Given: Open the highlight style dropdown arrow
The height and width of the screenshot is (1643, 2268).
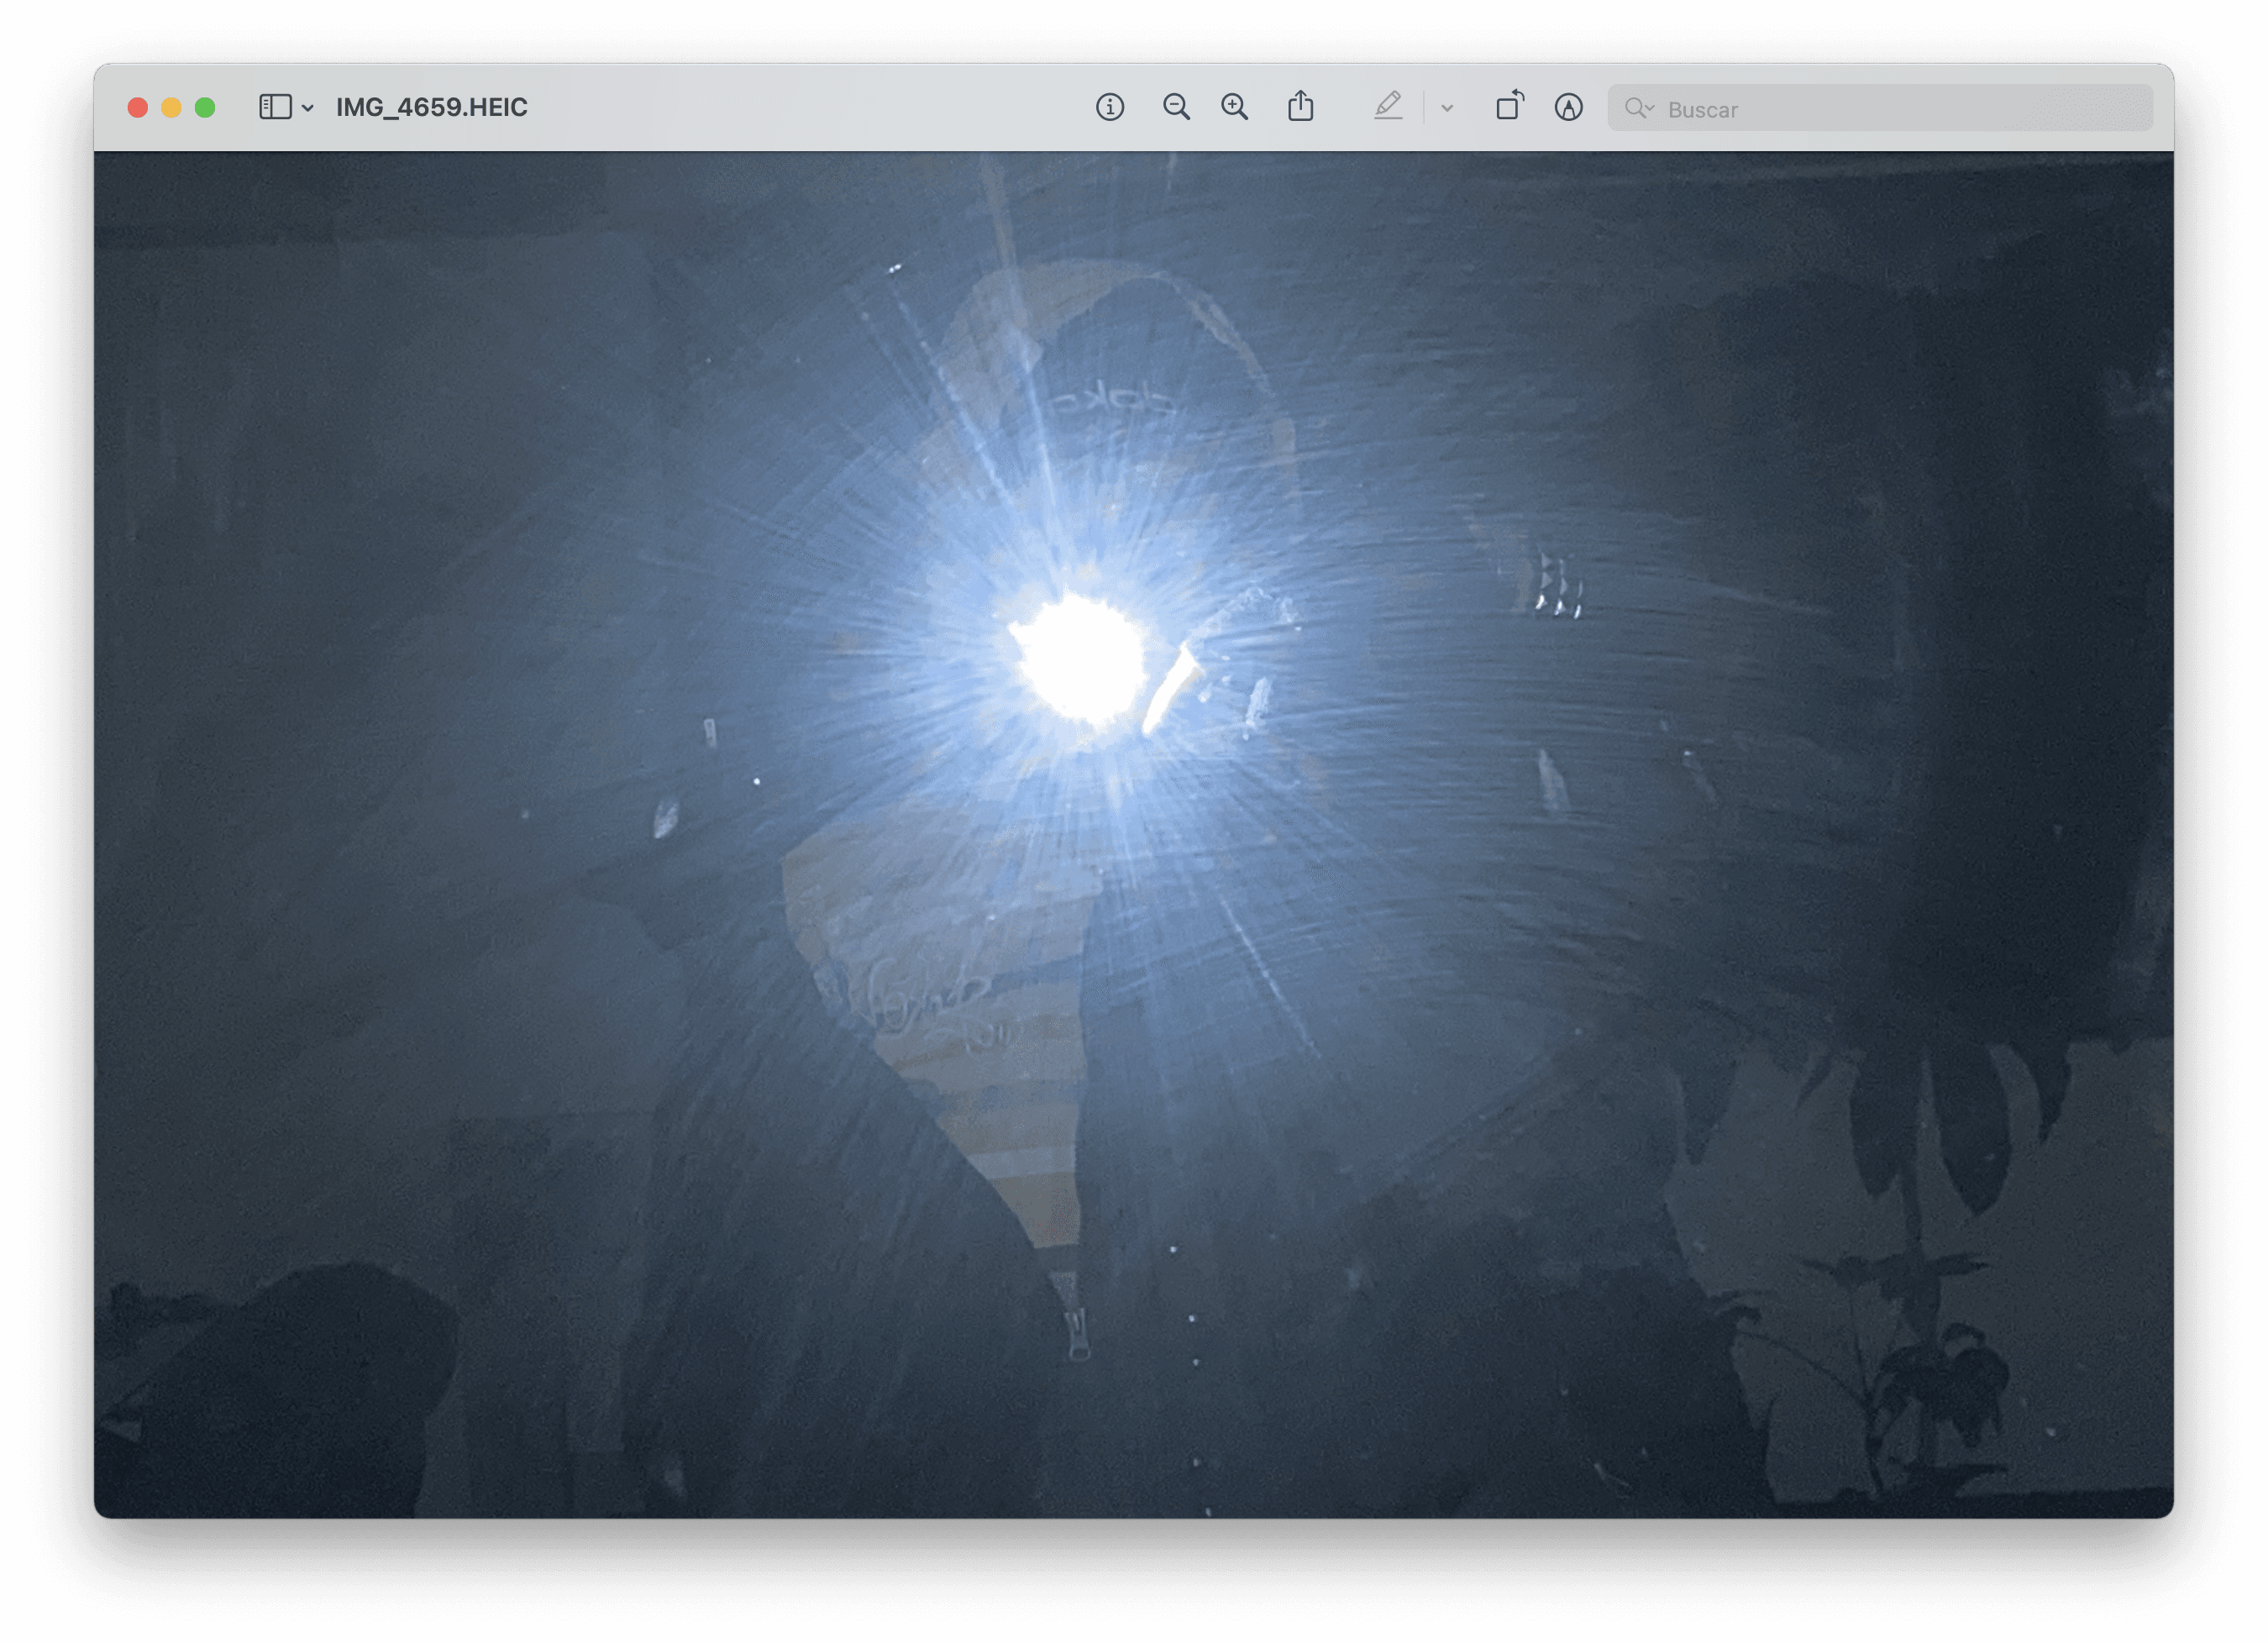Looking at the screenshot, I should point(1447,108).
